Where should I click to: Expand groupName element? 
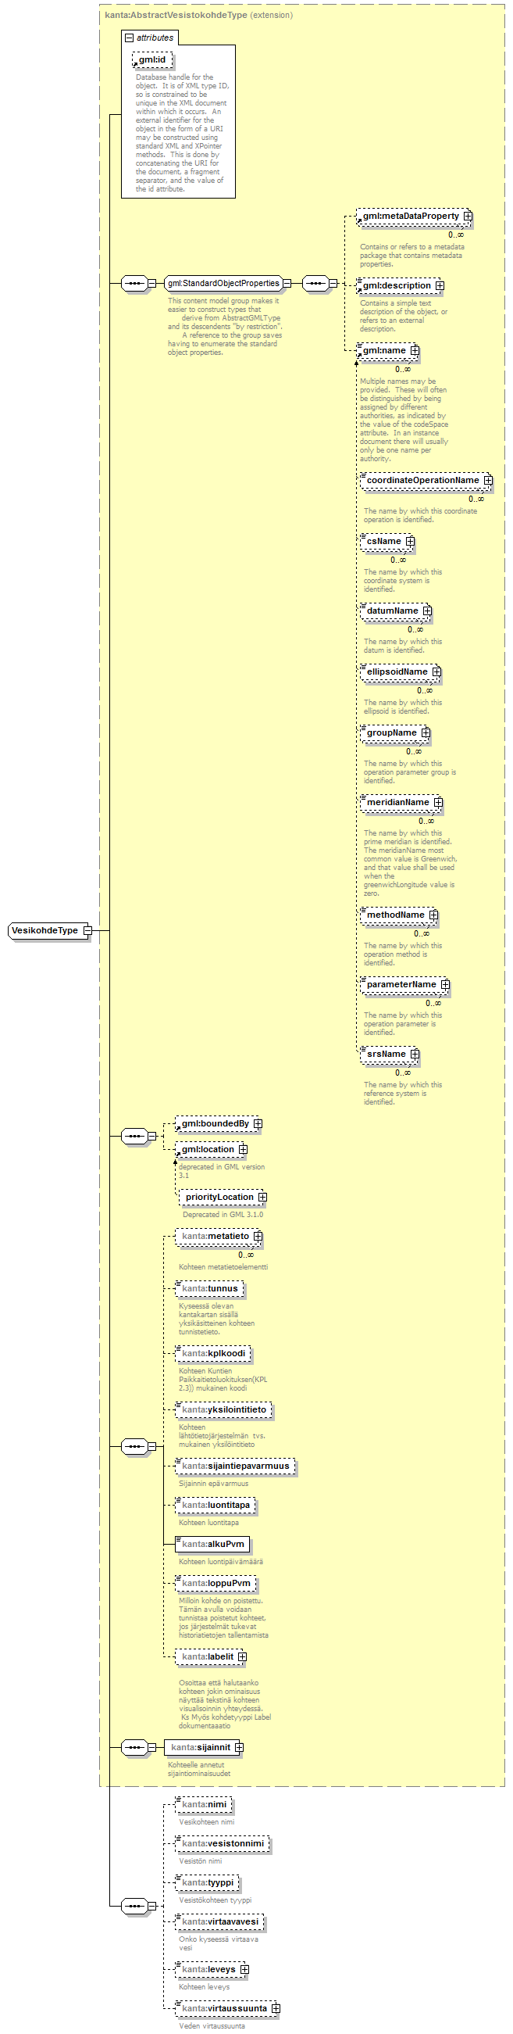coord(426,732)
